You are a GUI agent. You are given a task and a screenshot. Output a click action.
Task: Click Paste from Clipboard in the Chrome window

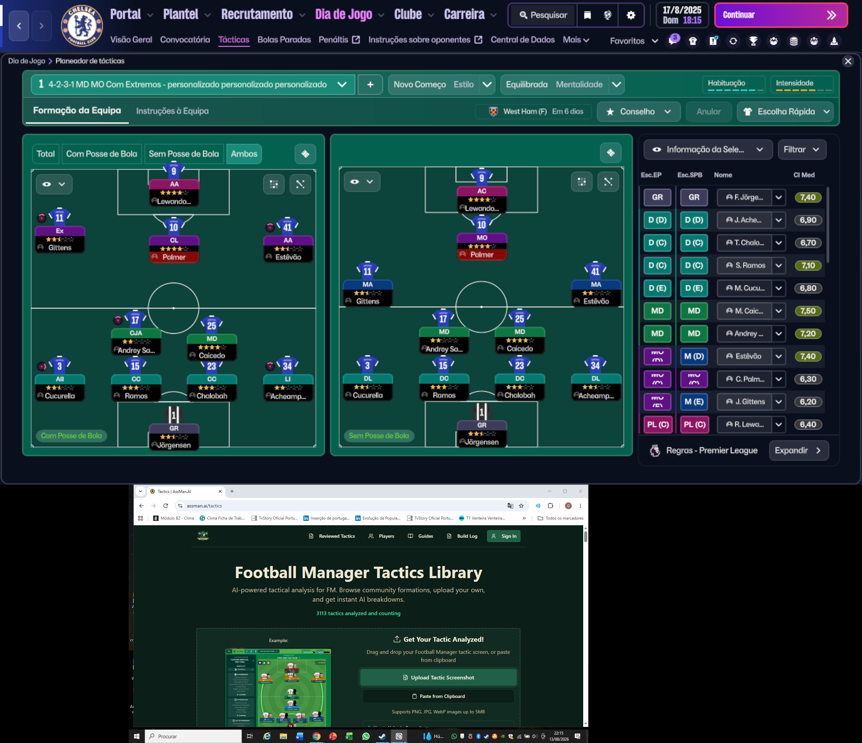[x=438, y=696]
